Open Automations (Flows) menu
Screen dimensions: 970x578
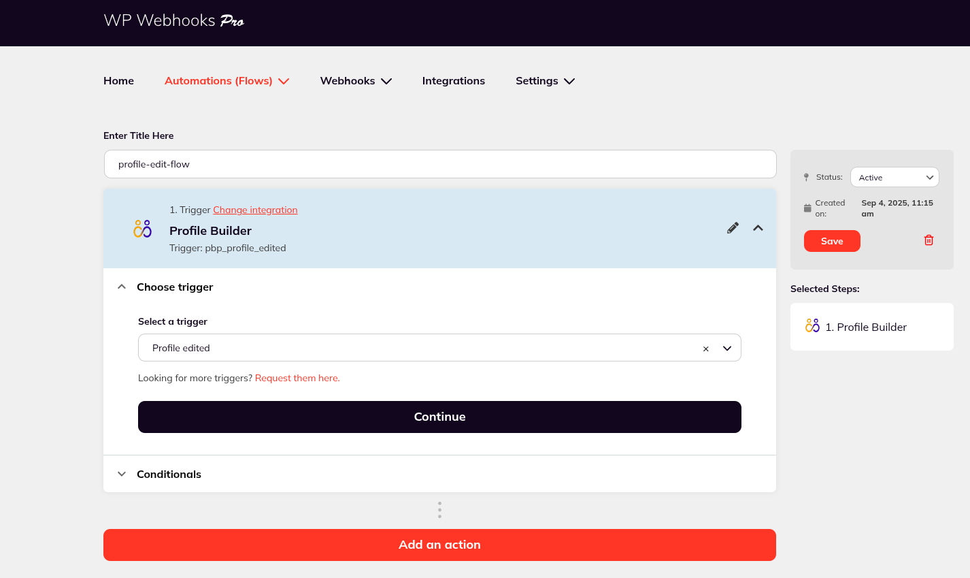pos(227,81)
